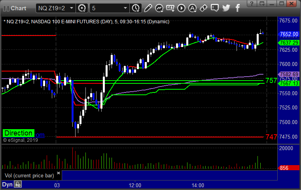Click the 7675.00 price axis label
This screenshot has height=190, width=301.
288,21
